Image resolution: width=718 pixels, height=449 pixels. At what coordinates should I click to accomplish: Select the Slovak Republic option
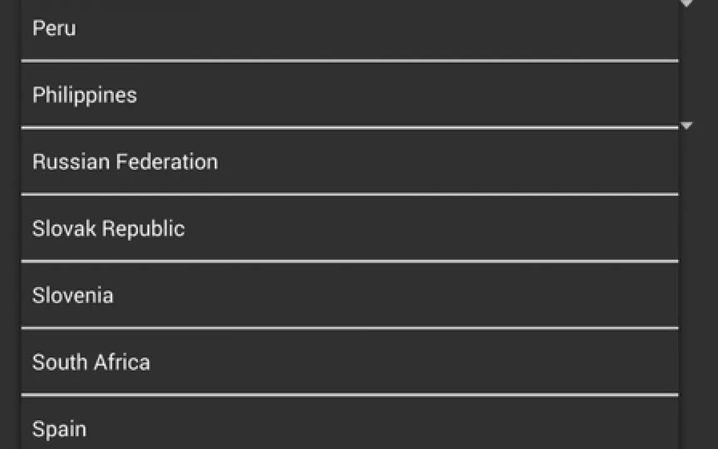(x=350, y=228)
